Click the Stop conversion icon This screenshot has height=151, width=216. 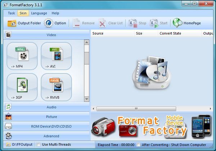(x=132, y=23)
